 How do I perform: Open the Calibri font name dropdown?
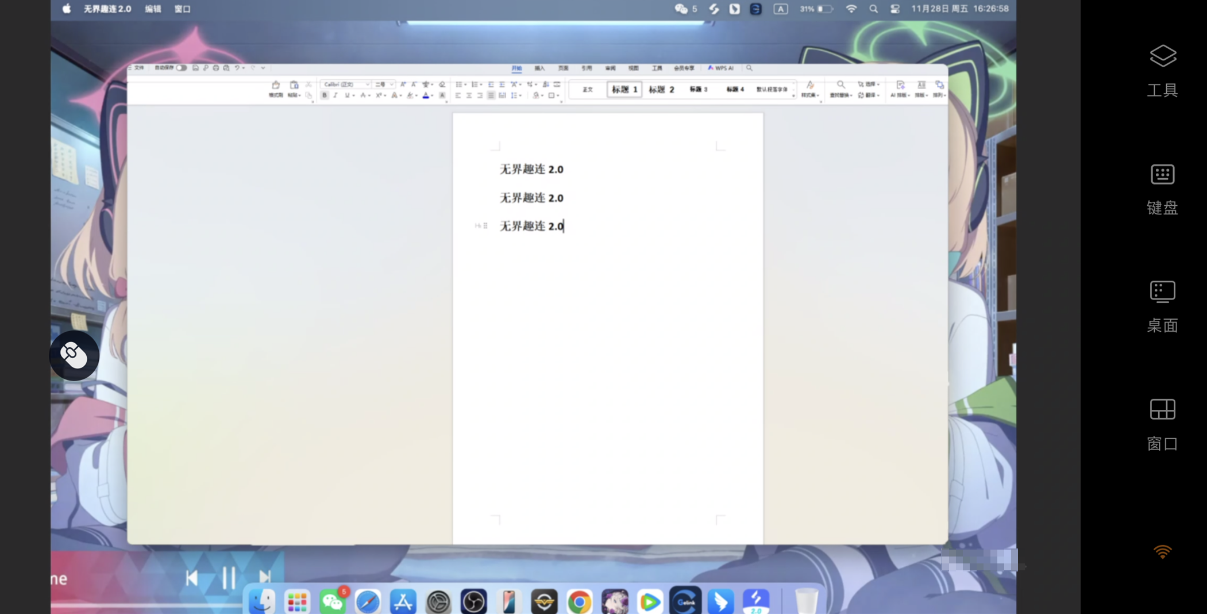346,85
